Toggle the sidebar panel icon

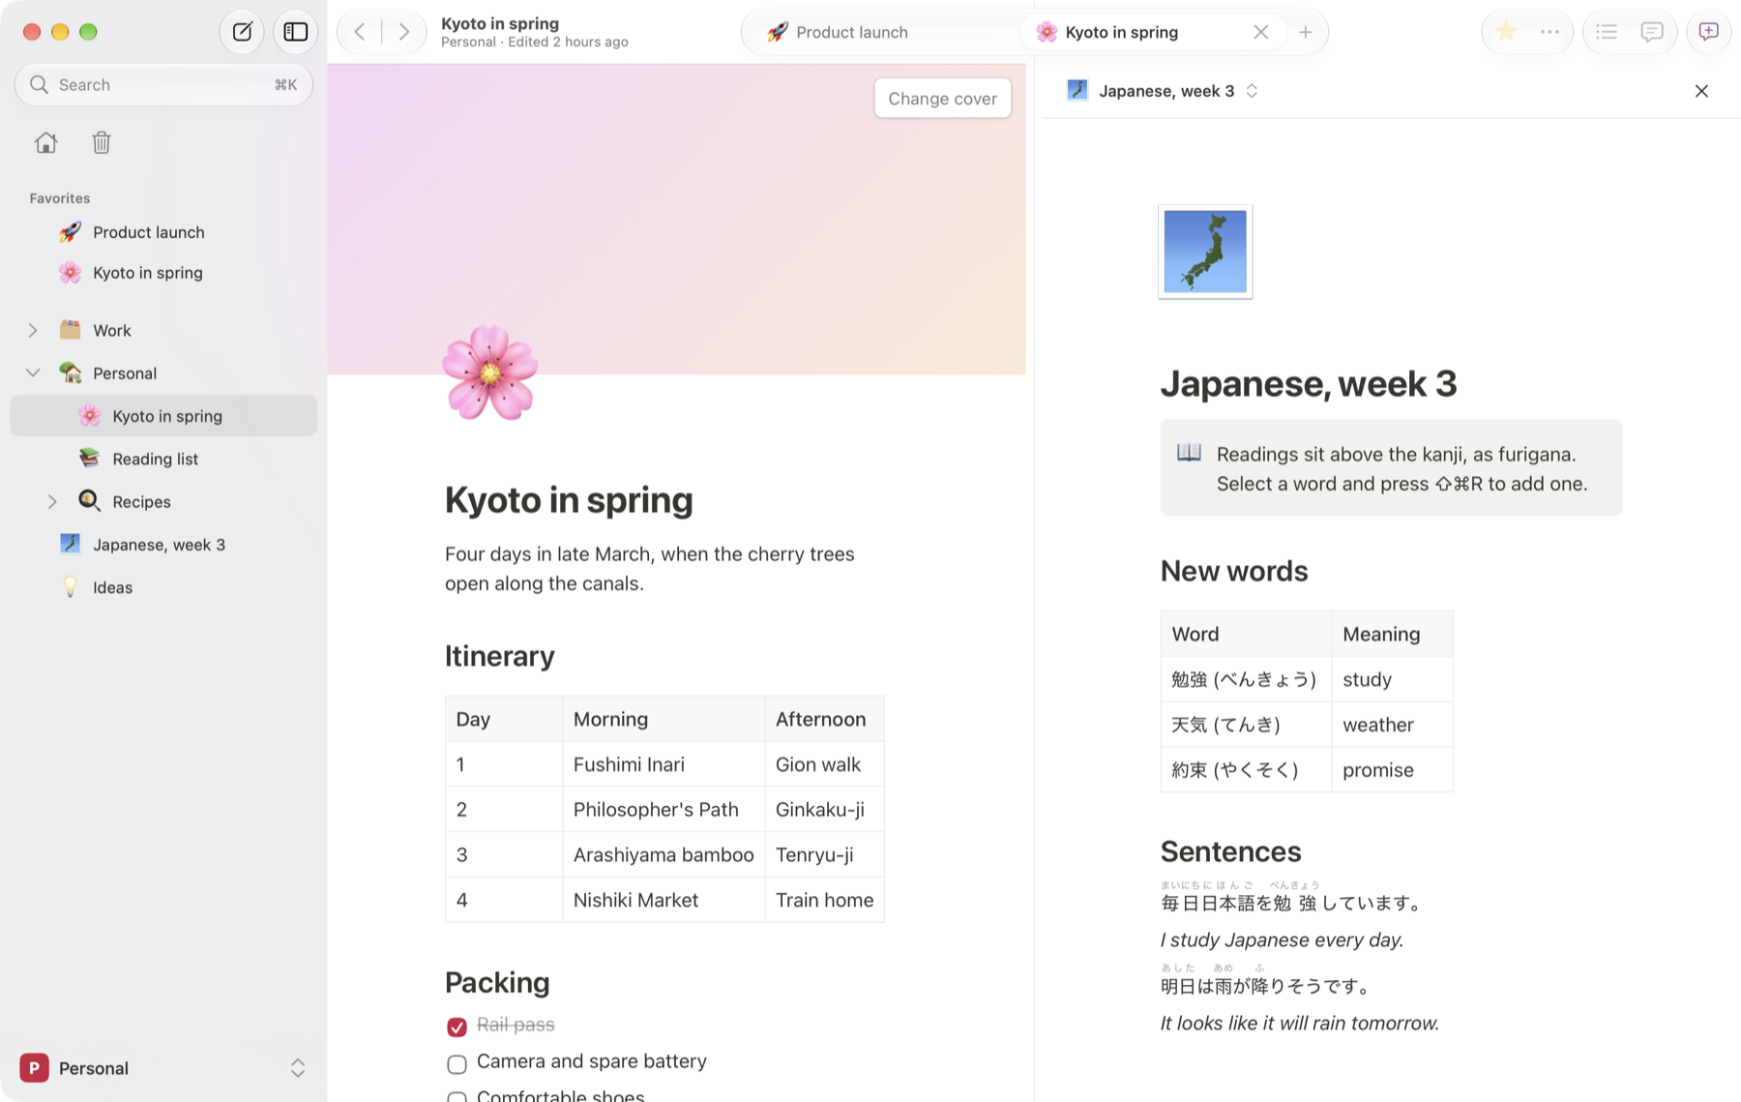(296, 32)
